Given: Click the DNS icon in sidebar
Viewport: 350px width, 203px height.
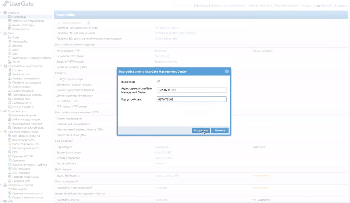Looking at the screenshot, I should [10, 54].
